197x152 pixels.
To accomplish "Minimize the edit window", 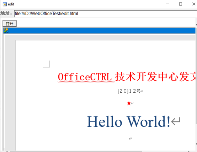I will (x=167, y=4).
